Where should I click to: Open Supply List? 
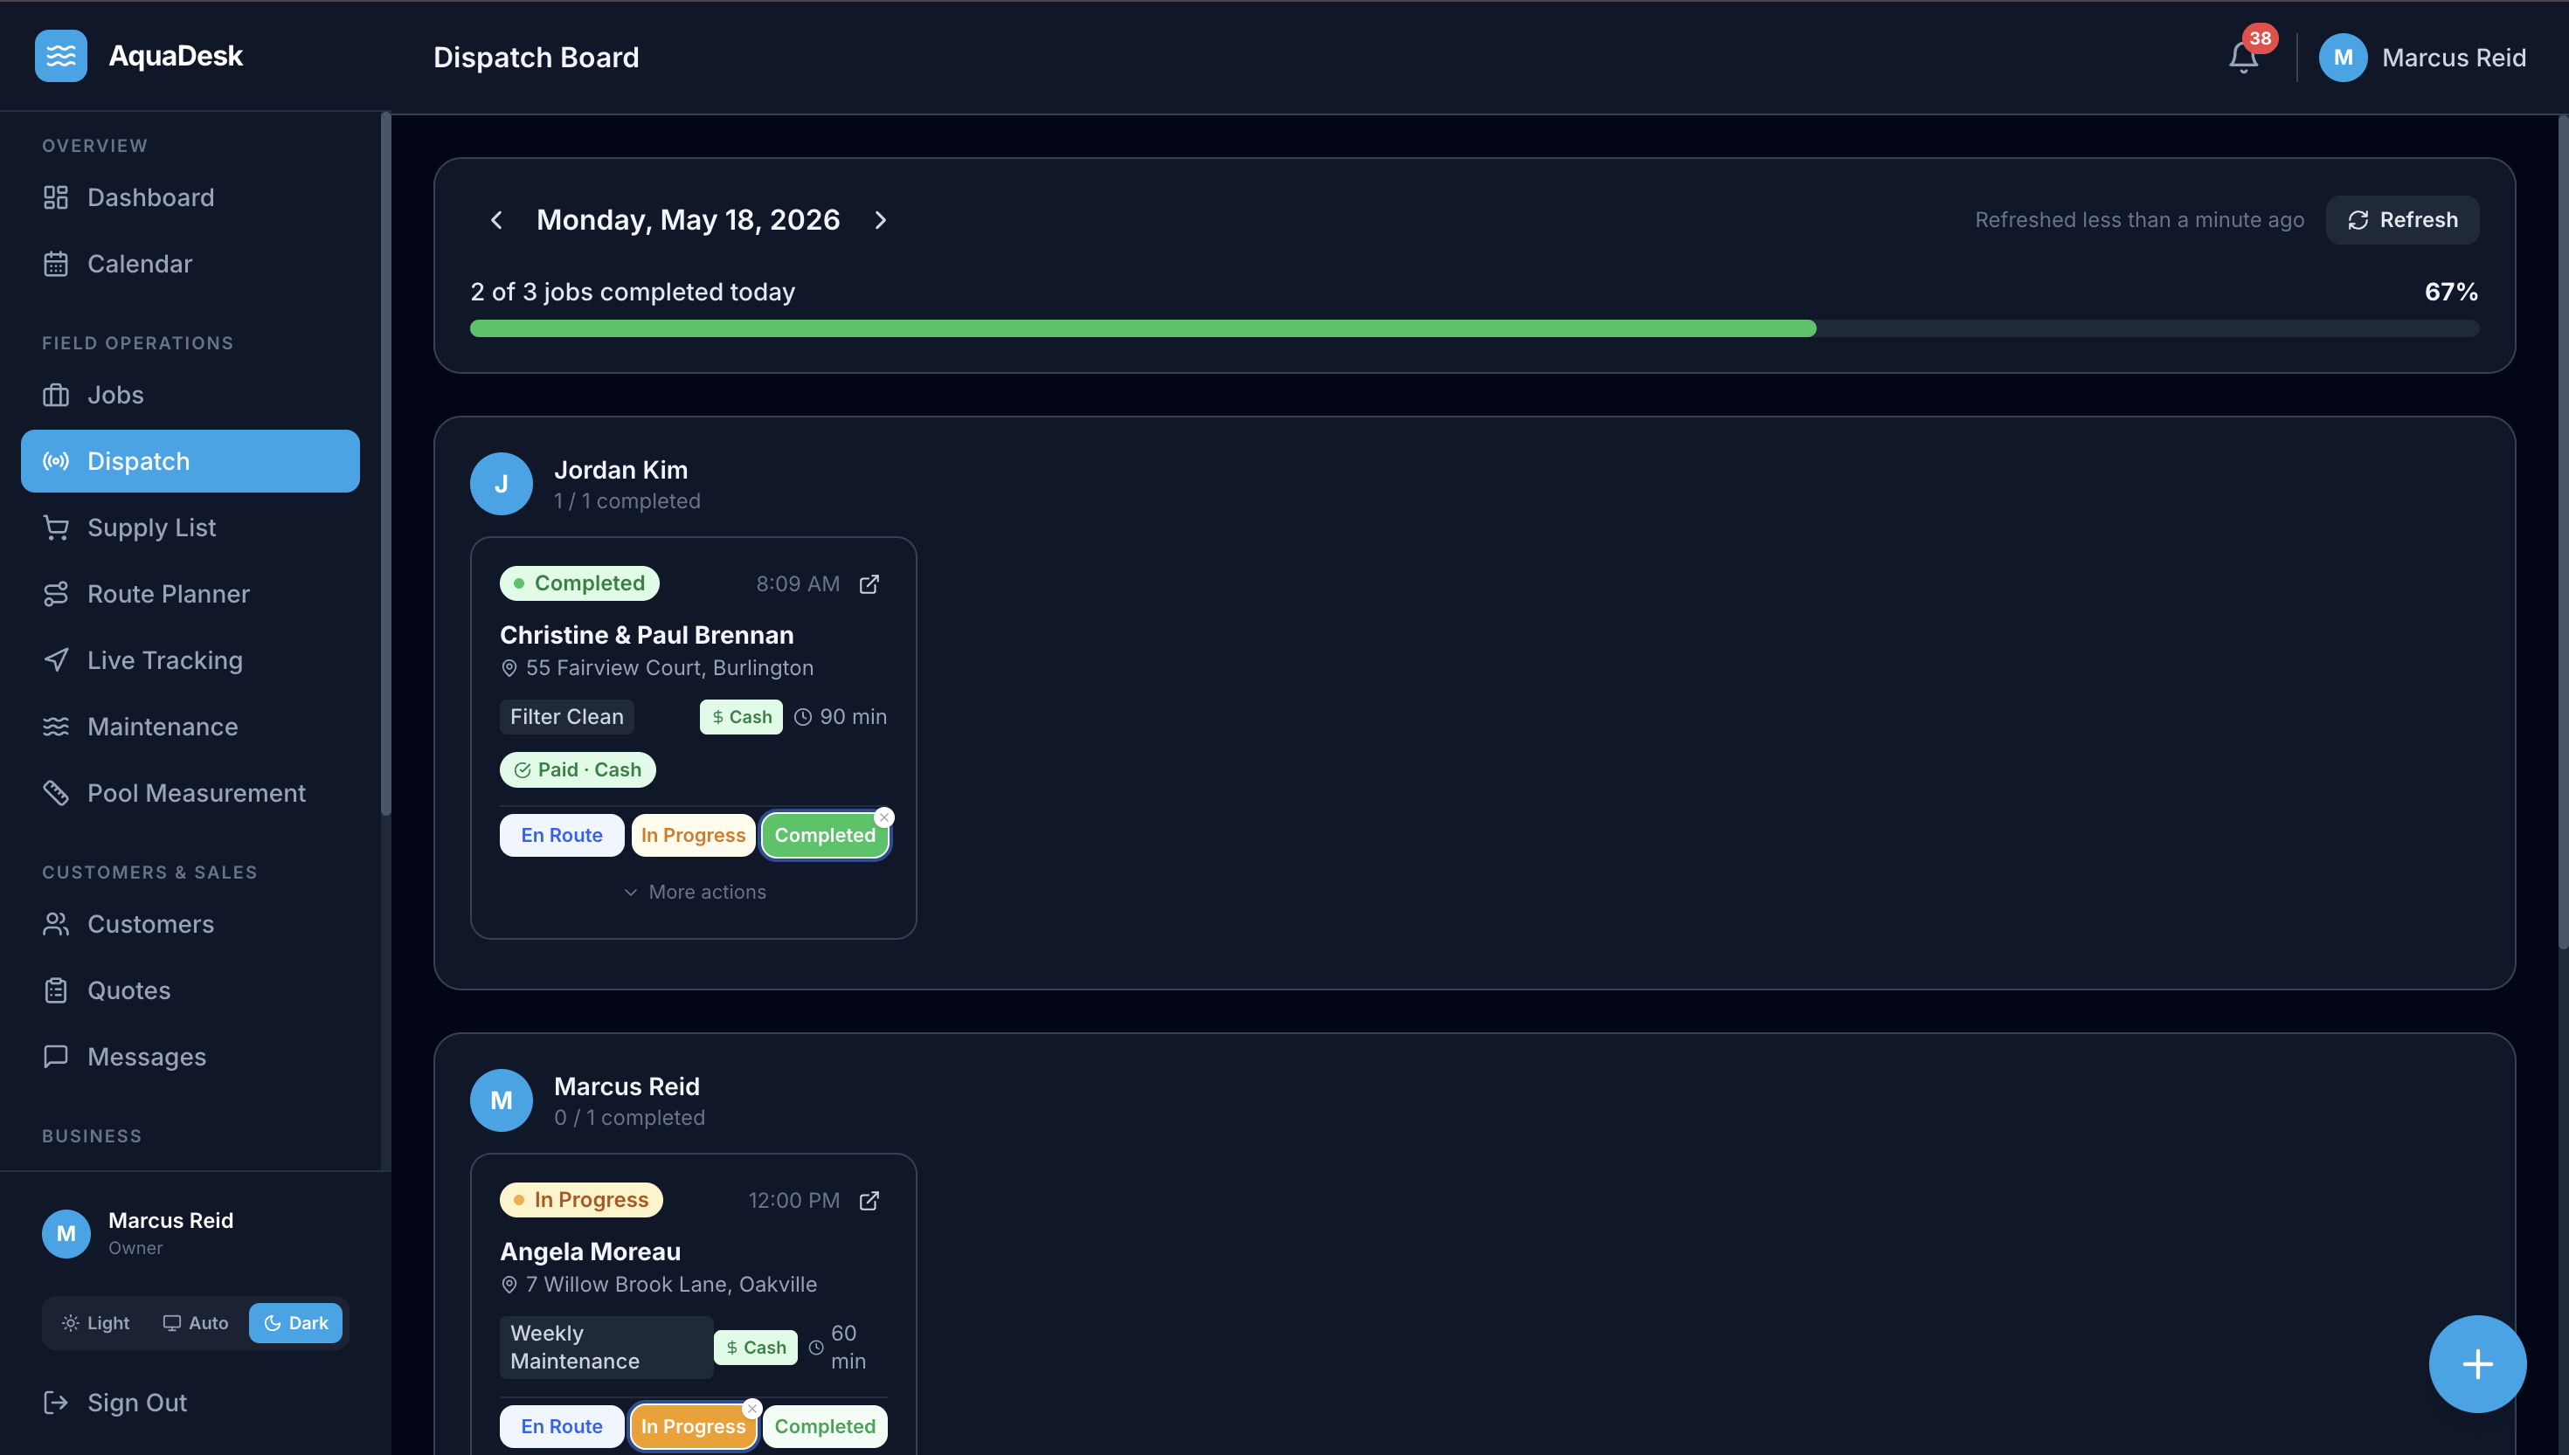tap(190, 528)
